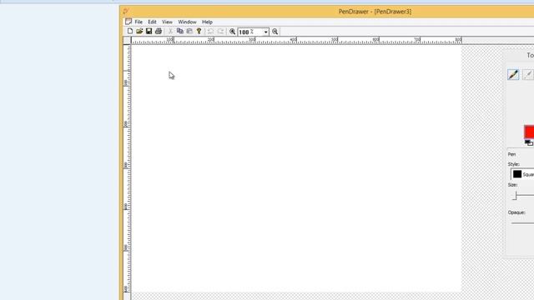Open the View menu

[167, 22]
